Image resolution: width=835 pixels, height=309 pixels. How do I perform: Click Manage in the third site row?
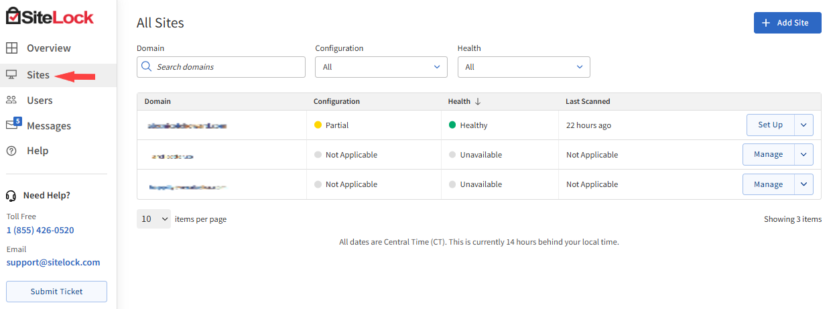click(769, 184)
